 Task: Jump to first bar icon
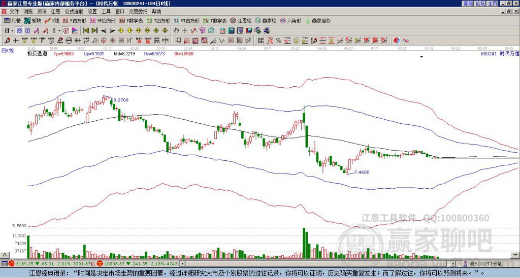coord(85,31)
